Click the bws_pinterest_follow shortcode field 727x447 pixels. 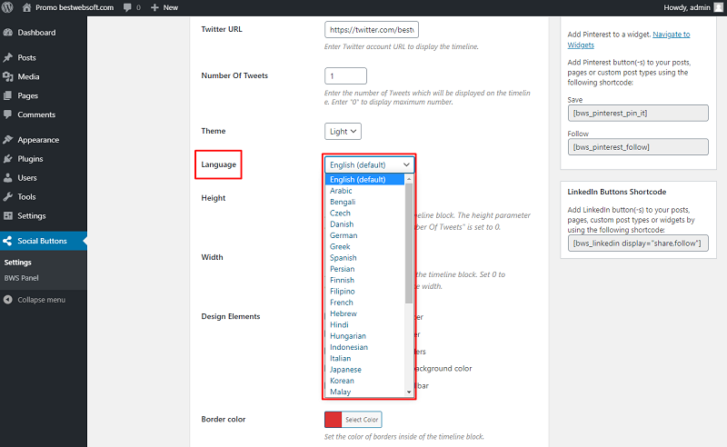638,147
